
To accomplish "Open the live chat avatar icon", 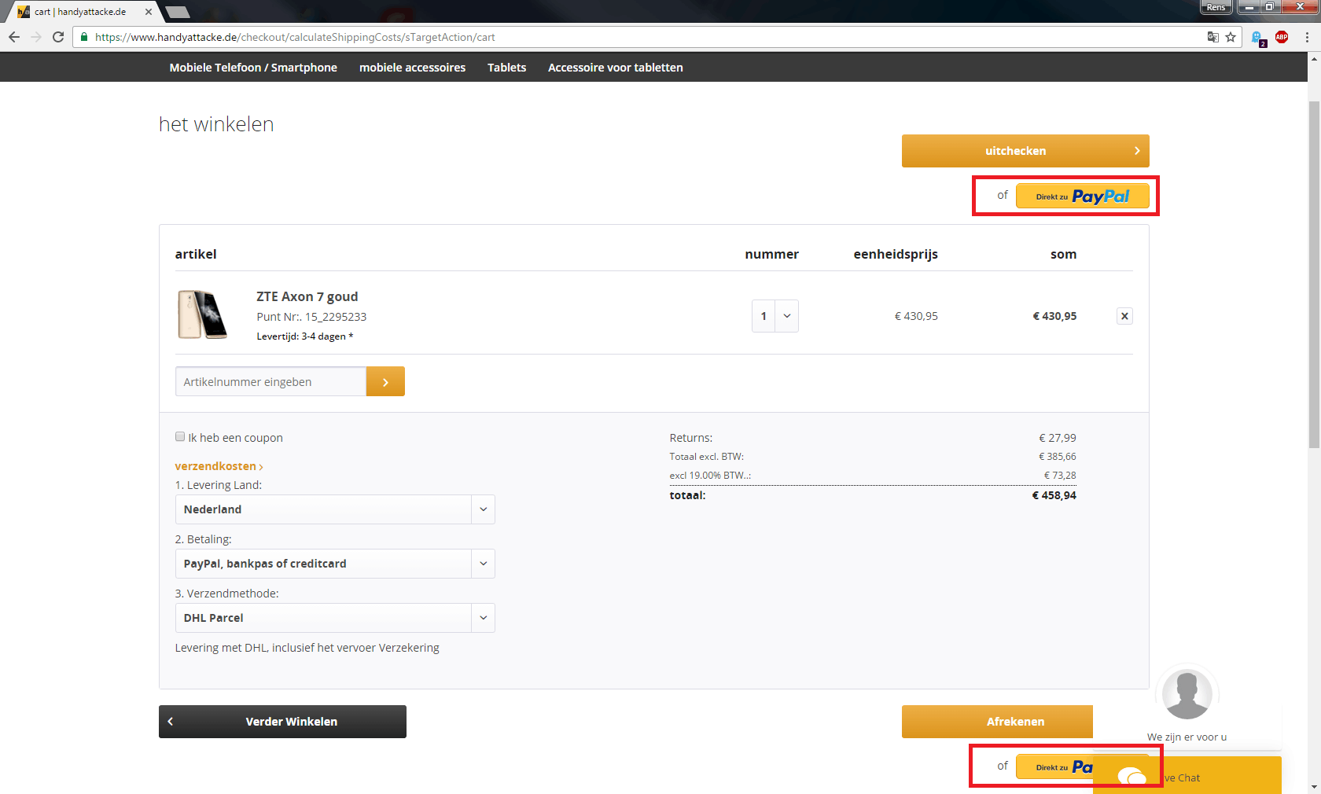I will (x=1187, y=693).
